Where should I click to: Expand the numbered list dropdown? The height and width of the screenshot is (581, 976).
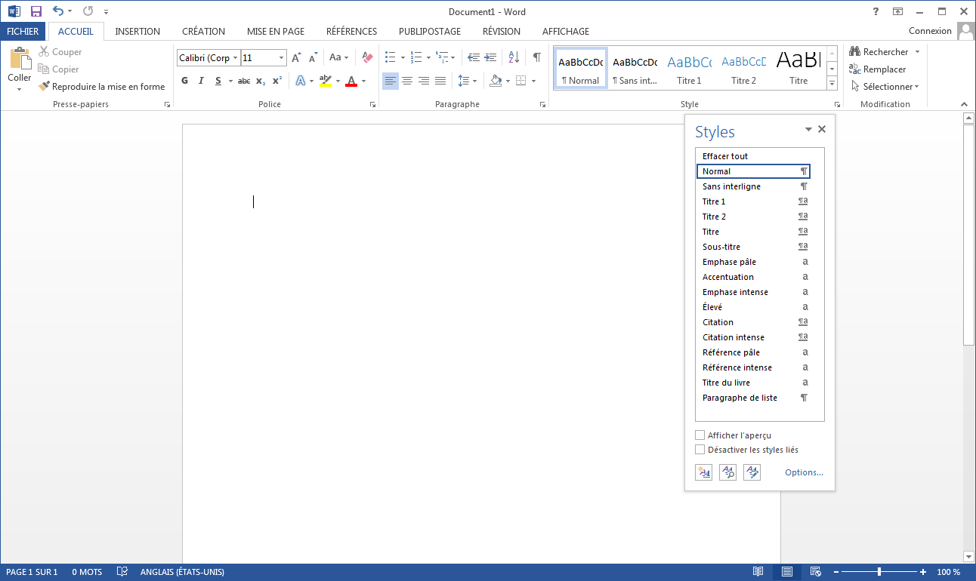tap(428, 57)
